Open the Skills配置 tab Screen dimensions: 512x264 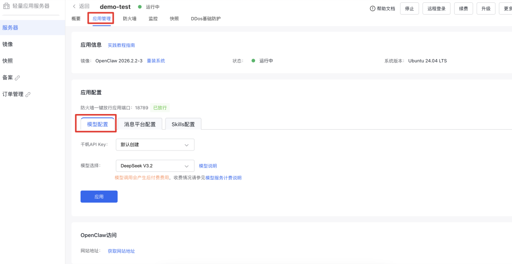point(183,124)
